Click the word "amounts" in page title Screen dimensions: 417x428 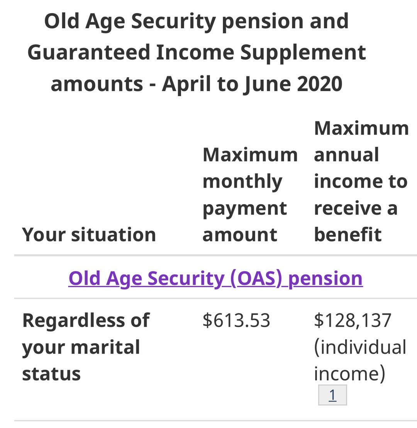pos(97,83)
